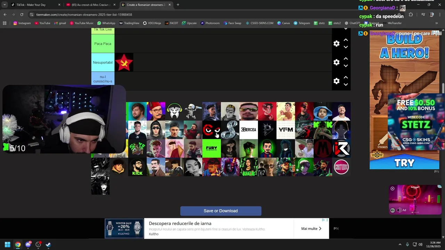Screen dimensions: 445x250
Task: Open Steam from the taskbar
Action: pos(48,244)
